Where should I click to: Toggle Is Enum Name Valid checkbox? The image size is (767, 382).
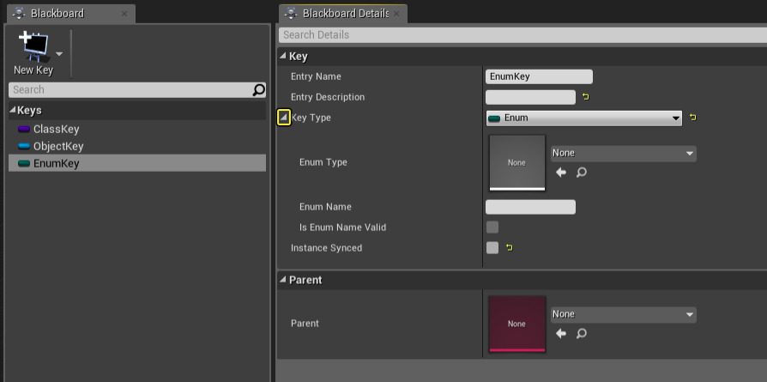click(x=492, y=227)
